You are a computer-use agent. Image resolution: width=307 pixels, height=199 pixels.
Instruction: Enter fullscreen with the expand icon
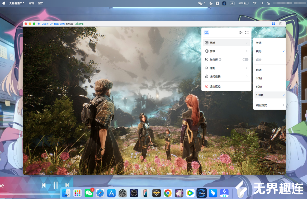247,33
